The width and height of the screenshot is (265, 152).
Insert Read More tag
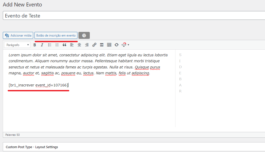pyautogui.click(x=102, y=45)
